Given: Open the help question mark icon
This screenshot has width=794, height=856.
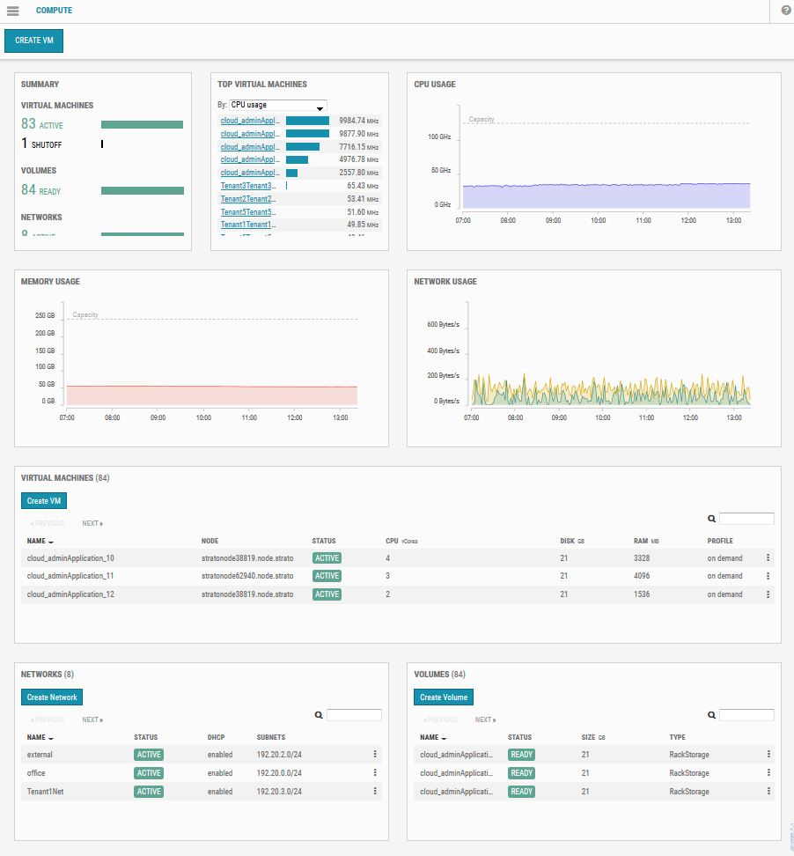Looking at the screenshot, I should pos(786,11).
